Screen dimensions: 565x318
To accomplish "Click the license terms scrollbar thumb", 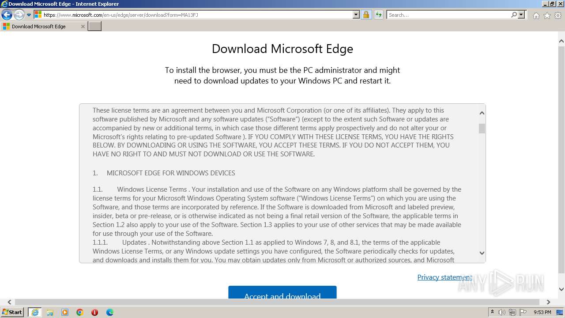I will [x=482, y=129].
